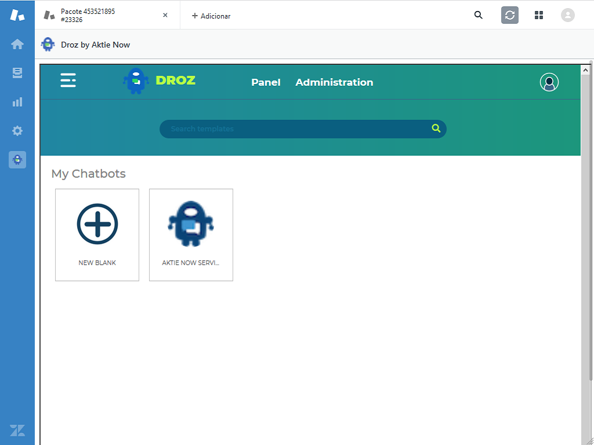Image resolution: width=594 pixels, height=445 pixels.
Task: Open the user avatar in top bar
Action: pos(567,15)
